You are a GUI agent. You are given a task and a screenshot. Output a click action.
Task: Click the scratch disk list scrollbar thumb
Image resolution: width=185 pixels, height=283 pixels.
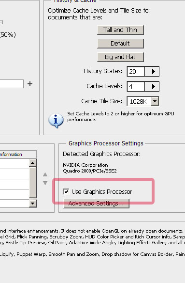(x=32, y=182)
